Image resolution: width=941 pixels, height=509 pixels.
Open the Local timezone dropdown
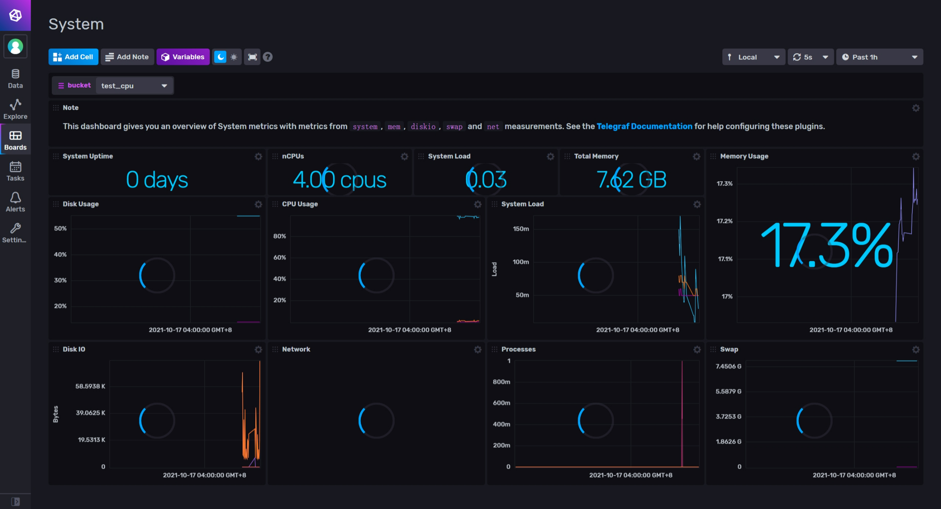[753, 57]
